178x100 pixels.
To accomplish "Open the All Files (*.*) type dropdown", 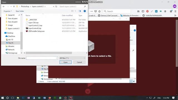I will (x=72, y=58).
